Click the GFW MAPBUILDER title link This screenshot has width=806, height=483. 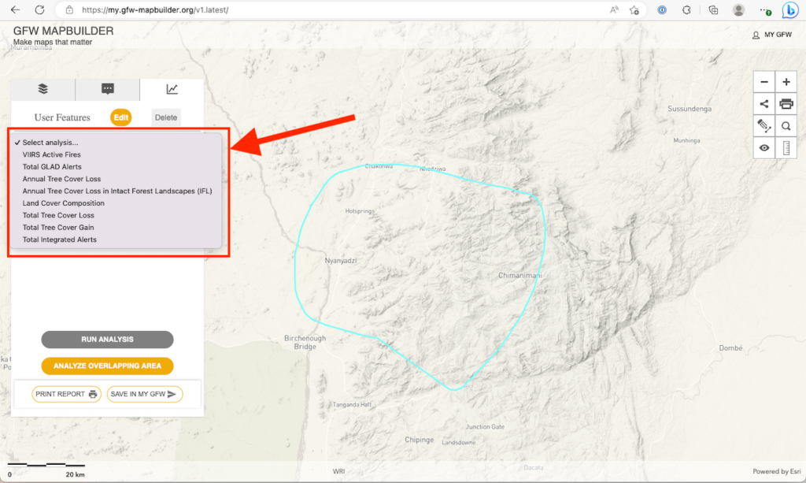[x=61, y=30]
